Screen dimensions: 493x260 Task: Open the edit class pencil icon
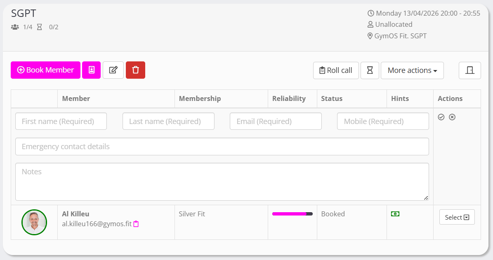click(113, 70)
